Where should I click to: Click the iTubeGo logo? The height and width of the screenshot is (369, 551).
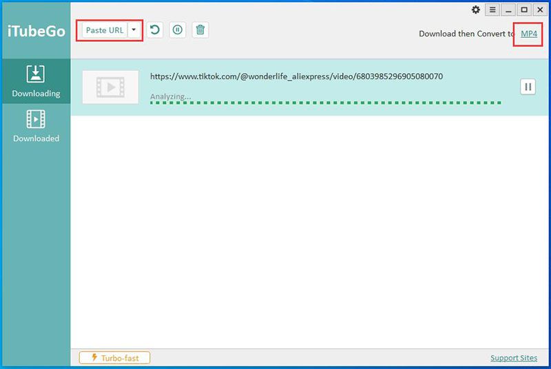37,31
